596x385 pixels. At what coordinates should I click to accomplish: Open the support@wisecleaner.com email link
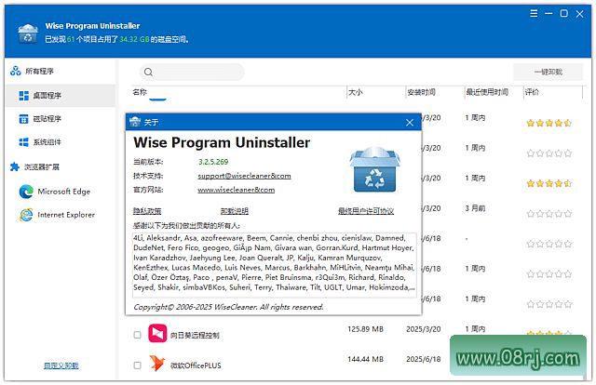237,175
